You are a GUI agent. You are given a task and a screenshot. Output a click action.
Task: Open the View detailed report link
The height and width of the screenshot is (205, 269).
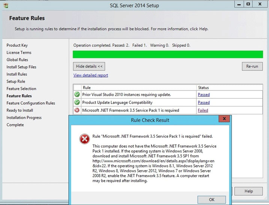point(91,75)
